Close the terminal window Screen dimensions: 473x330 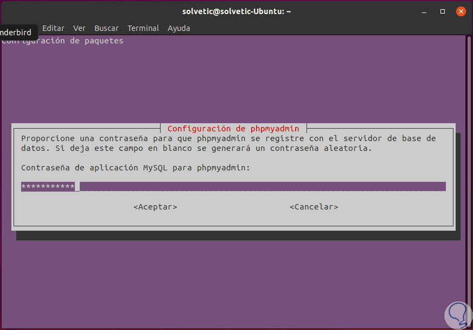pyautogui.click(x=461, y=11)
